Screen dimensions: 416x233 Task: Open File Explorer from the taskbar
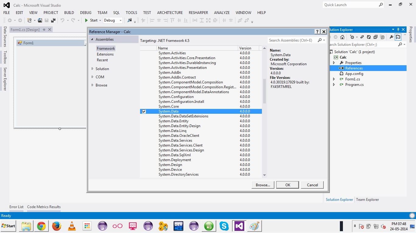pos(26,226)
